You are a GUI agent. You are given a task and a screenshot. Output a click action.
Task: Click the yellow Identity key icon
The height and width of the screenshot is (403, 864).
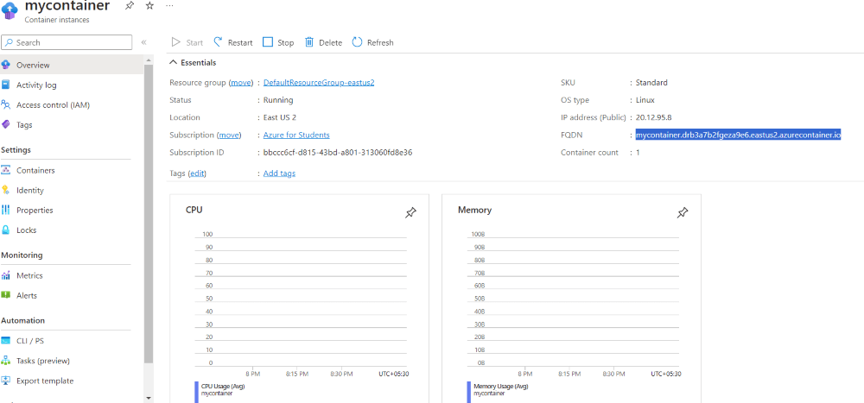point(5,190)
